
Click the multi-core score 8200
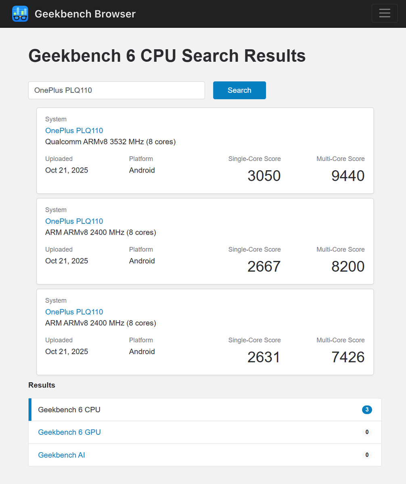(x=348, y=267)
